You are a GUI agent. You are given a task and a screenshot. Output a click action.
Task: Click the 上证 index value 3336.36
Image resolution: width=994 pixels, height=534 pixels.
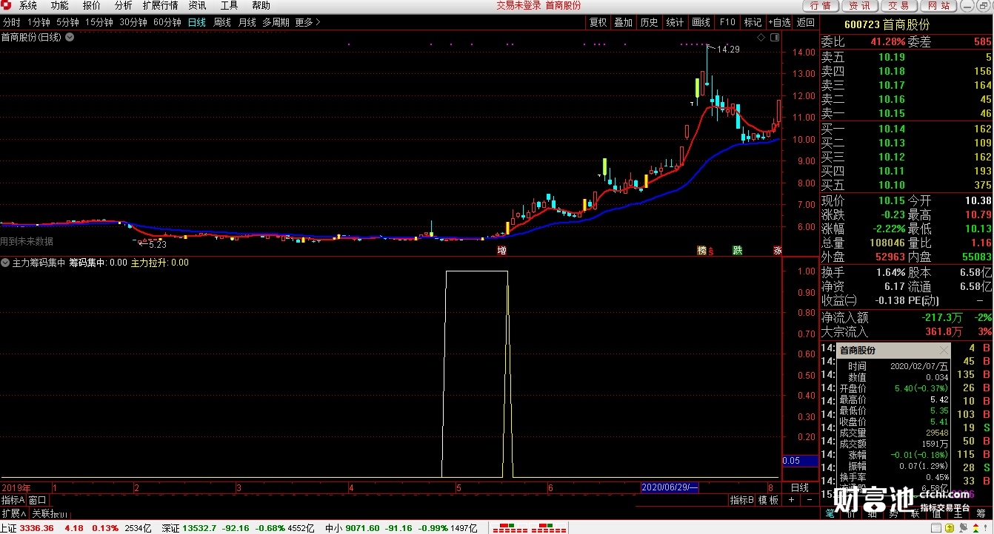36,528
